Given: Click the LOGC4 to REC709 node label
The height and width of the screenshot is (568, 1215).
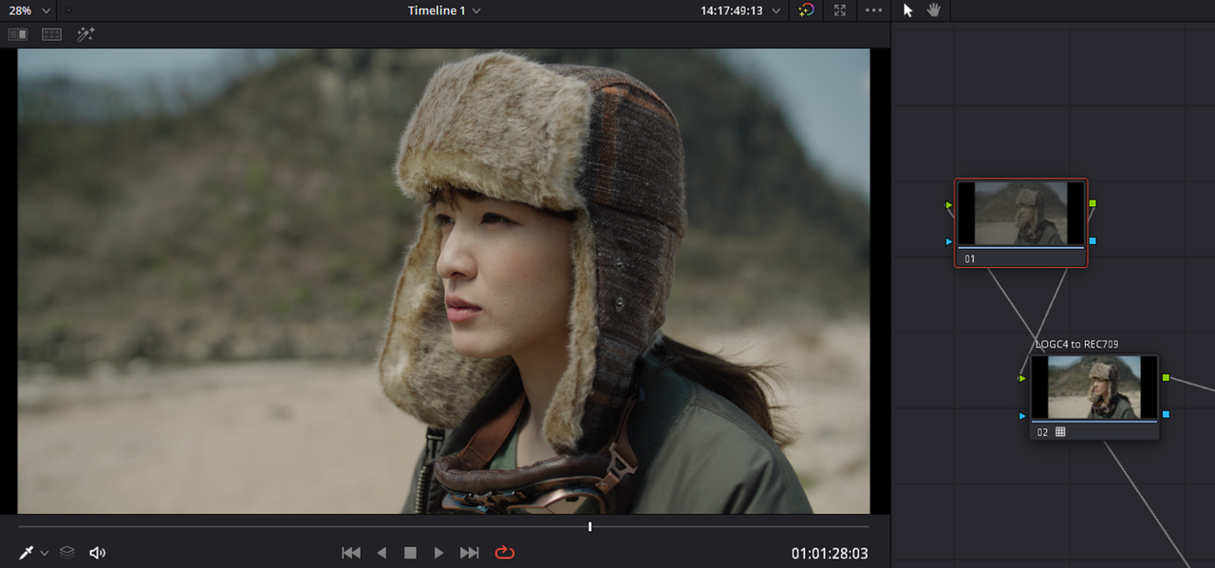Looking at the screenshot, I should pos(1076,344).
